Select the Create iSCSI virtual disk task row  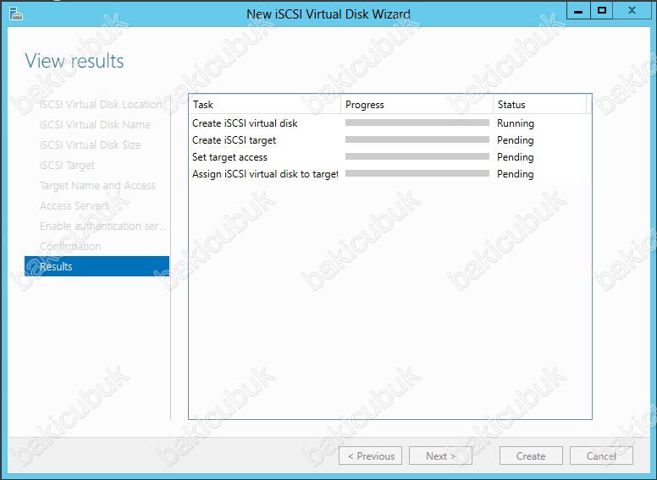(x=389, y=123)
